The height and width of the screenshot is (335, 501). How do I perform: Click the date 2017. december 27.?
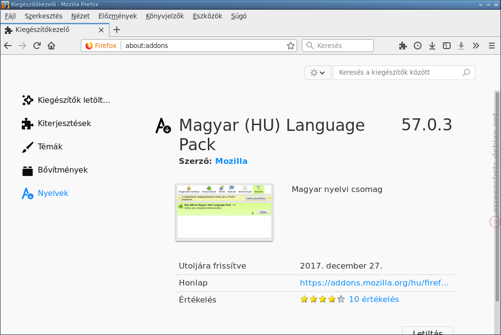341,266
